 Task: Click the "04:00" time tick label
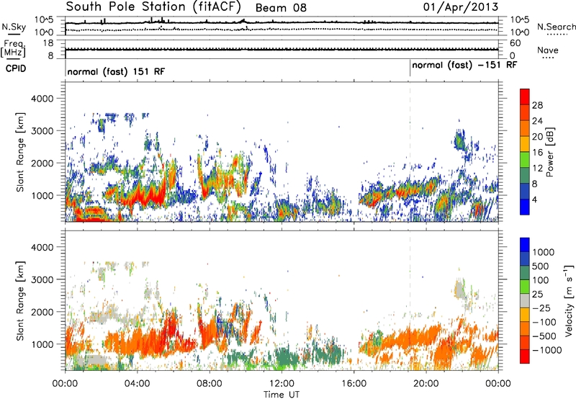[x=137, y=384]
